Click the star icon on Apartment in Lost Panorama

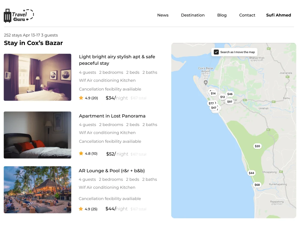click(x=81, y=153)
